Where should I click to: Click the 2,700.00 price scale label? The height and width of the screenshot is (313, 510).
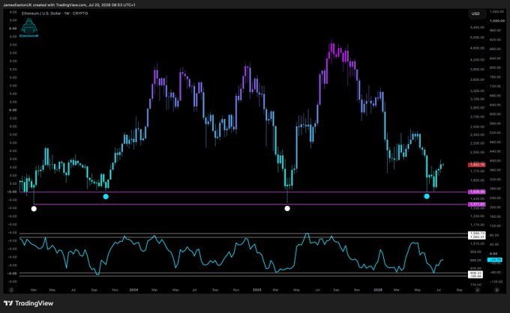477,117
